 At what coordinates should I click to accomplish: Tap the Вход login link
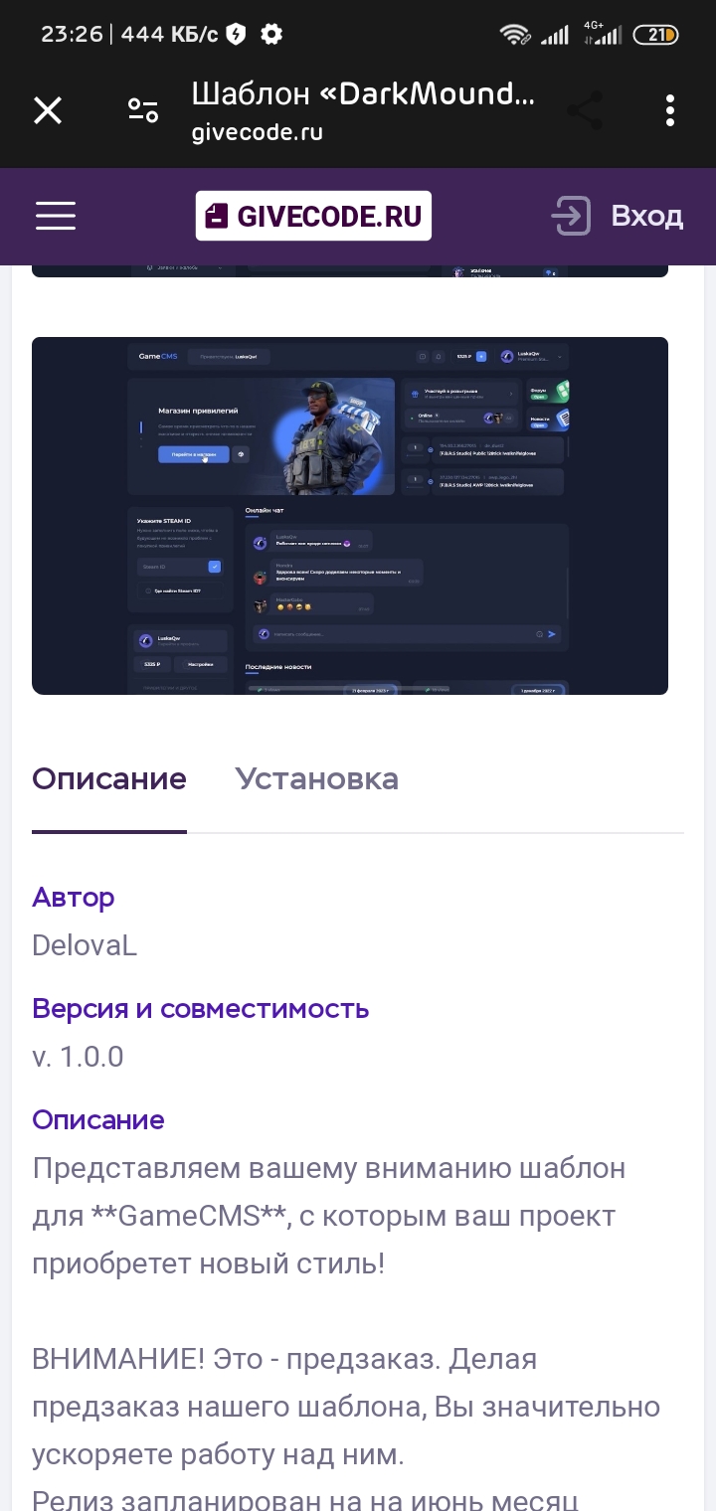point(647,216)
